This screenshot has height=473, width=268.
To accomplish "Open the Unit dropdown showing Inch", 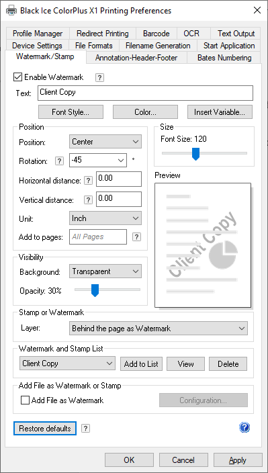I will 105,218.
